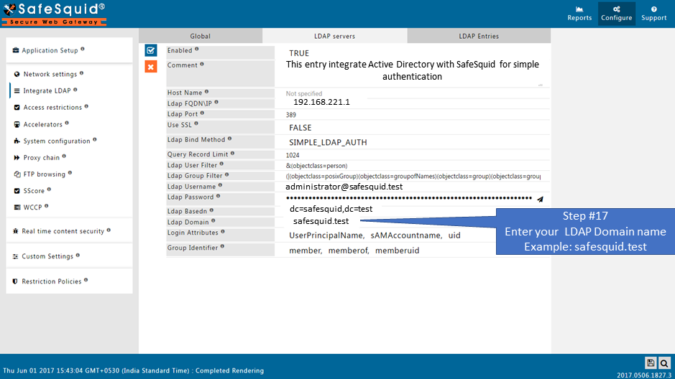
Task: Open the Ldap Bind Method SIMPLE_LDAP_AUTH selector
Action: coord(328,142)
